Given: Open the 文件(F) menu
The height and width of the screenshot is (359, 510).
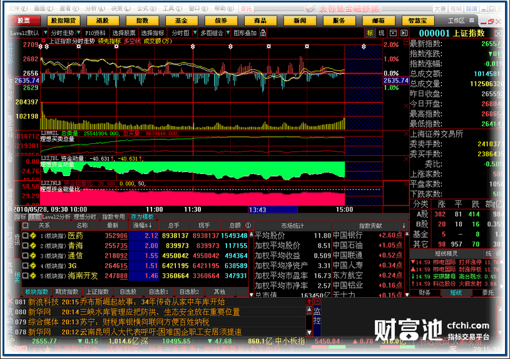Looking at the screenshot, I should 18,9.
